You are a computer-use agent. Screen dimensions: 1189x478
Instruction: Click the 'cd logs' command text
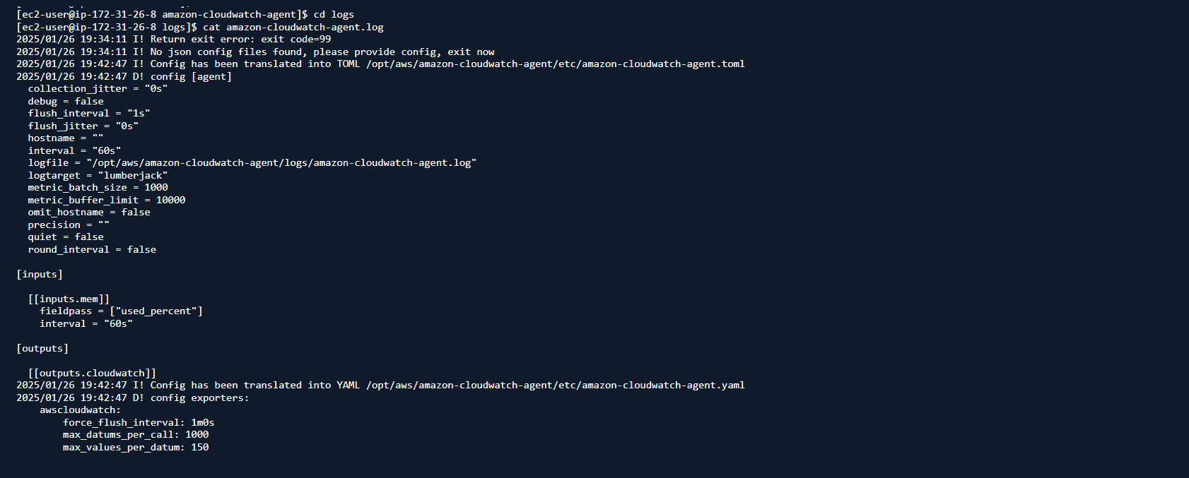click(x=334, y=14)
